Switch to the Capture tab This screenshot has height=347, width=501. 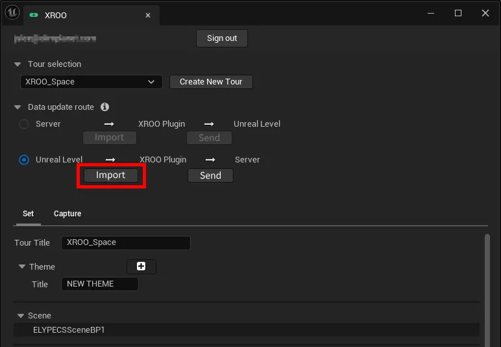pos(67,214)
